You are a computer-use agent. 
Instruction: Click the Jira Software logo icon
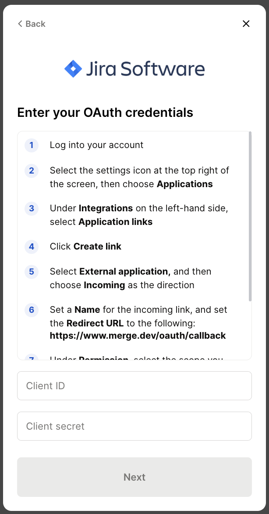tap(72, 68)
